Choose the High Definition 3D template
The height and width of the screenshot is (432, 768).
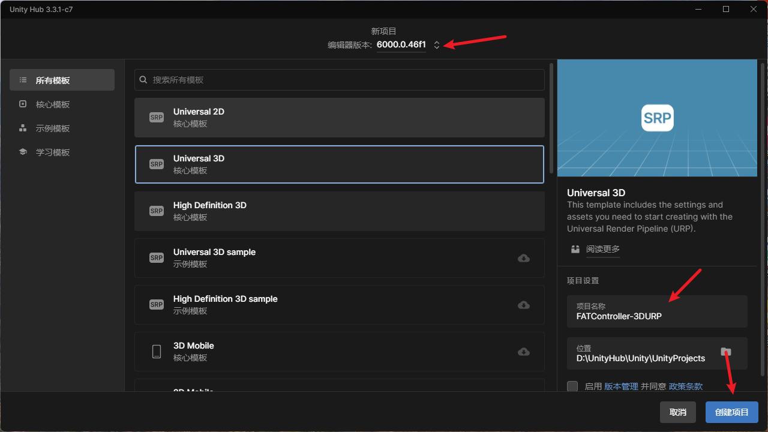pyautogui.click(x=340, y=211)
